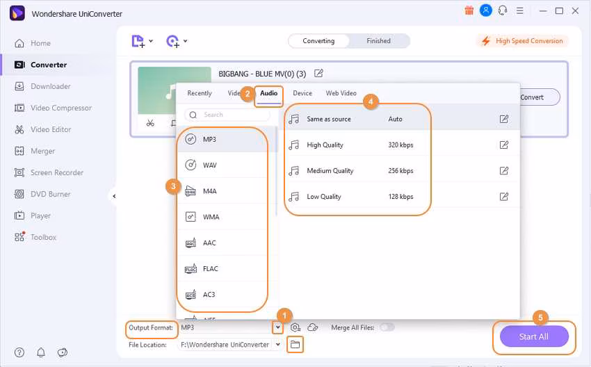This screenshot has width=591, height=367.
Task: Open the output folder icon
Action: [x=295, y=344]
